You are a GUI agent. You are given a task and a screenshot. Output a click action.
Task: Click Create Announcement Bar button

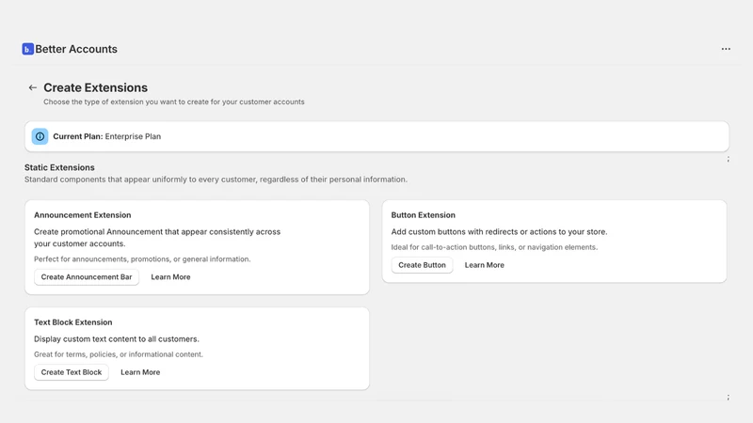[x=87, y=276]
